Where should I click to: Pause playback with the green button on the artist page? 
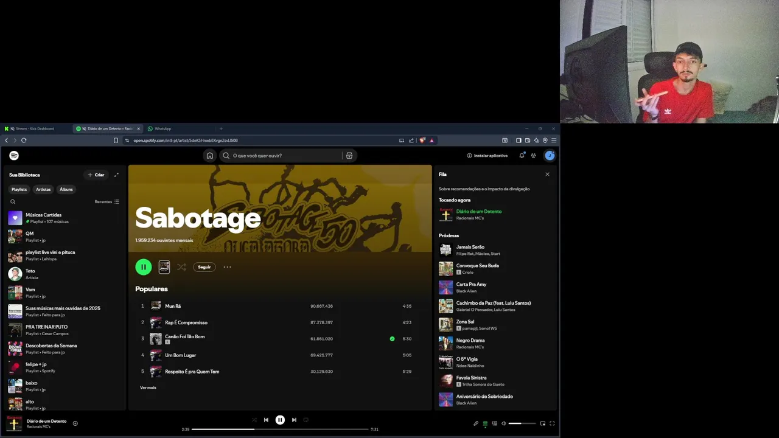[144, 267]
